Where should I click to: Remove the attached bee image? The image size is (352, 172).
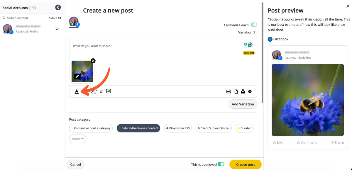[x=93, y=61]
